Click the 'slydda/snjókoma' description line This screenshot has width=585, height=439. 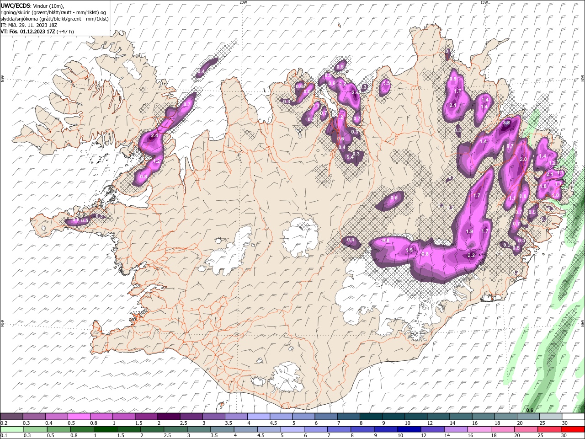(54, 18)
